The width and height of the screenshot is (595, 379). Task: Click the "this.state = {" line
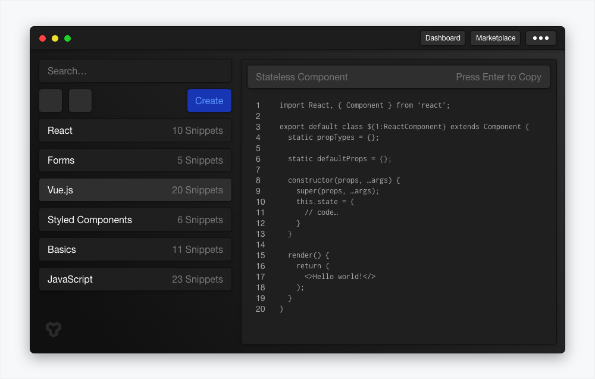pos(325,202)
